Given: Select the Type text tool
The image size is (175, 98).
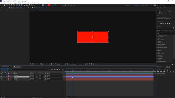Looking at the screenshot, I should 22,5.
